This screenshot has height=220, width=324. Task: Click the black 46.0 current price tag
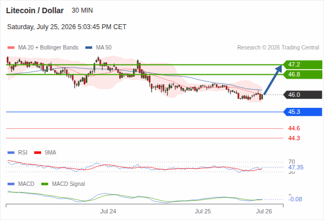(x=303, y=95)
